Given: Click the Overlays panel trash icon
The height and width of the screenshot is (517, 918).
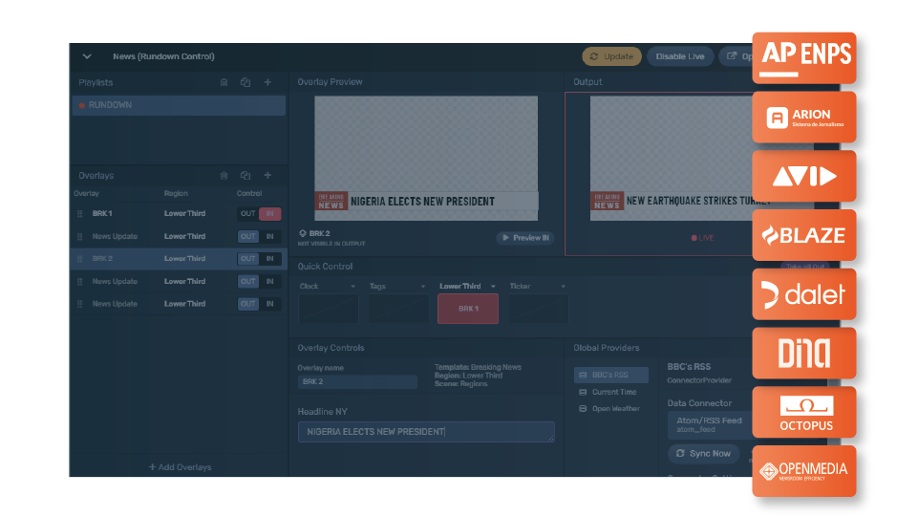Looking at the screenshot, I should pos(224,176).
